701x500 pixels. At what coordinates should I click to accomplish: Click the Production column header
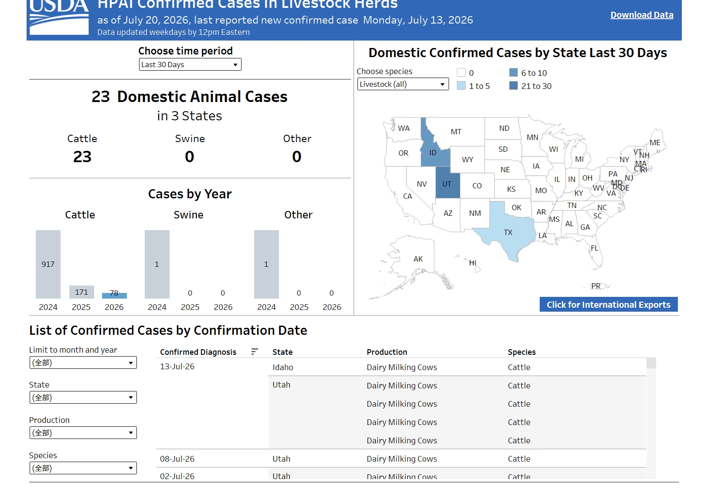click(x=387, y=352)
